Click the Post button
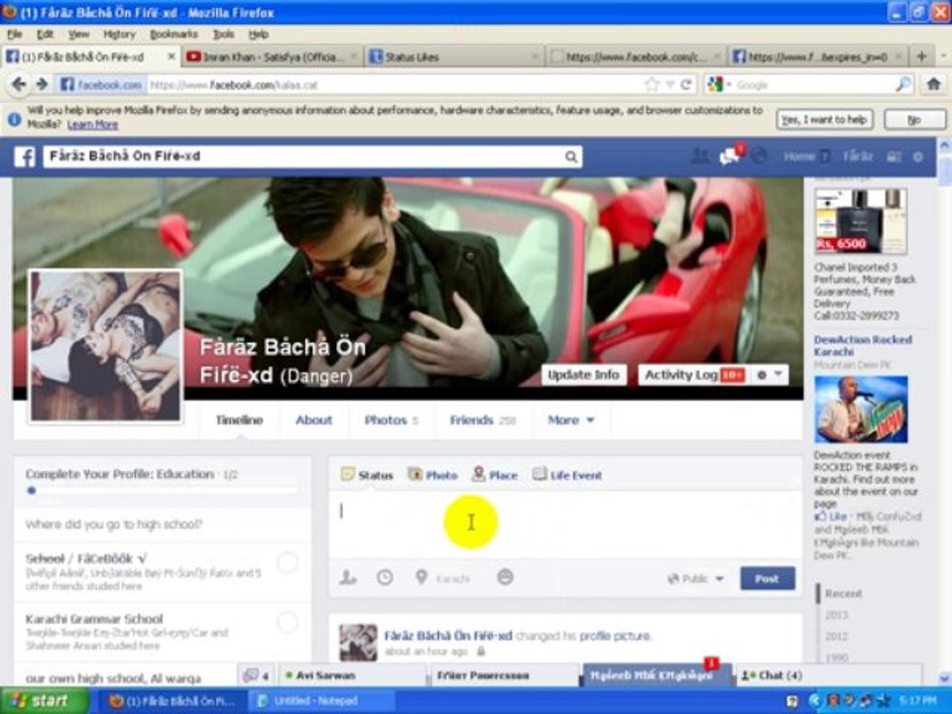The height and width of the screenshot is (714, 952). (x=768, y=578)
